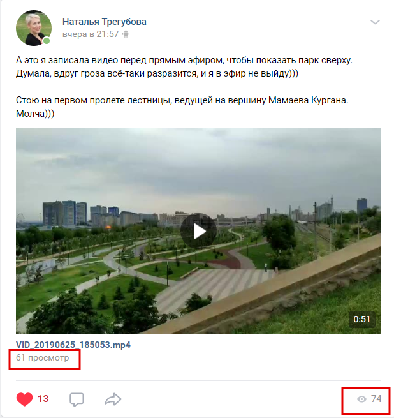Open the VID_20190625_185053.mp4 title link
Viewport: 394px width, 418px height.
click(x=73, y=345)
